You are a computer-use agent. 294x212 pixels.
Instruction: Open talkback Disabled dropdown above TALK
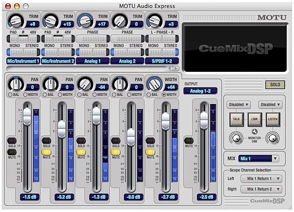[x=239, y=105]
